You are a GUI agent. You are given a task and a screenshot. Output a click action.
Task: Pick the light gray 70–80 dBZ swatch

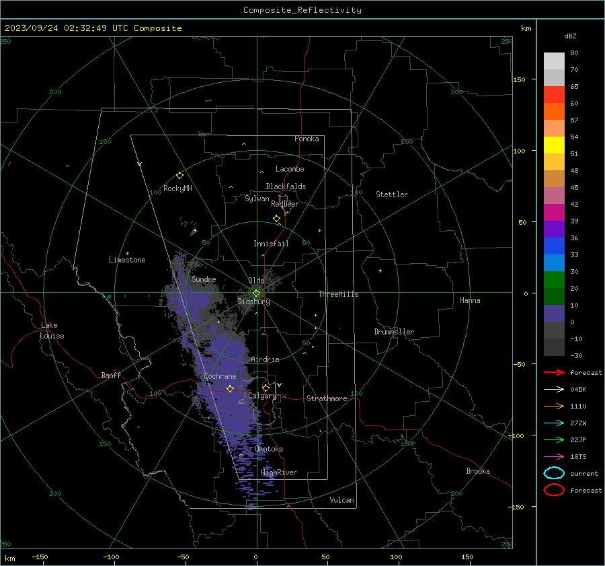554,61
